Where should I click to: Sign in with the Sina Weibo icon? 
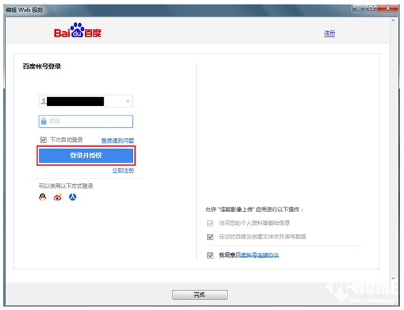tap(57, 197)
